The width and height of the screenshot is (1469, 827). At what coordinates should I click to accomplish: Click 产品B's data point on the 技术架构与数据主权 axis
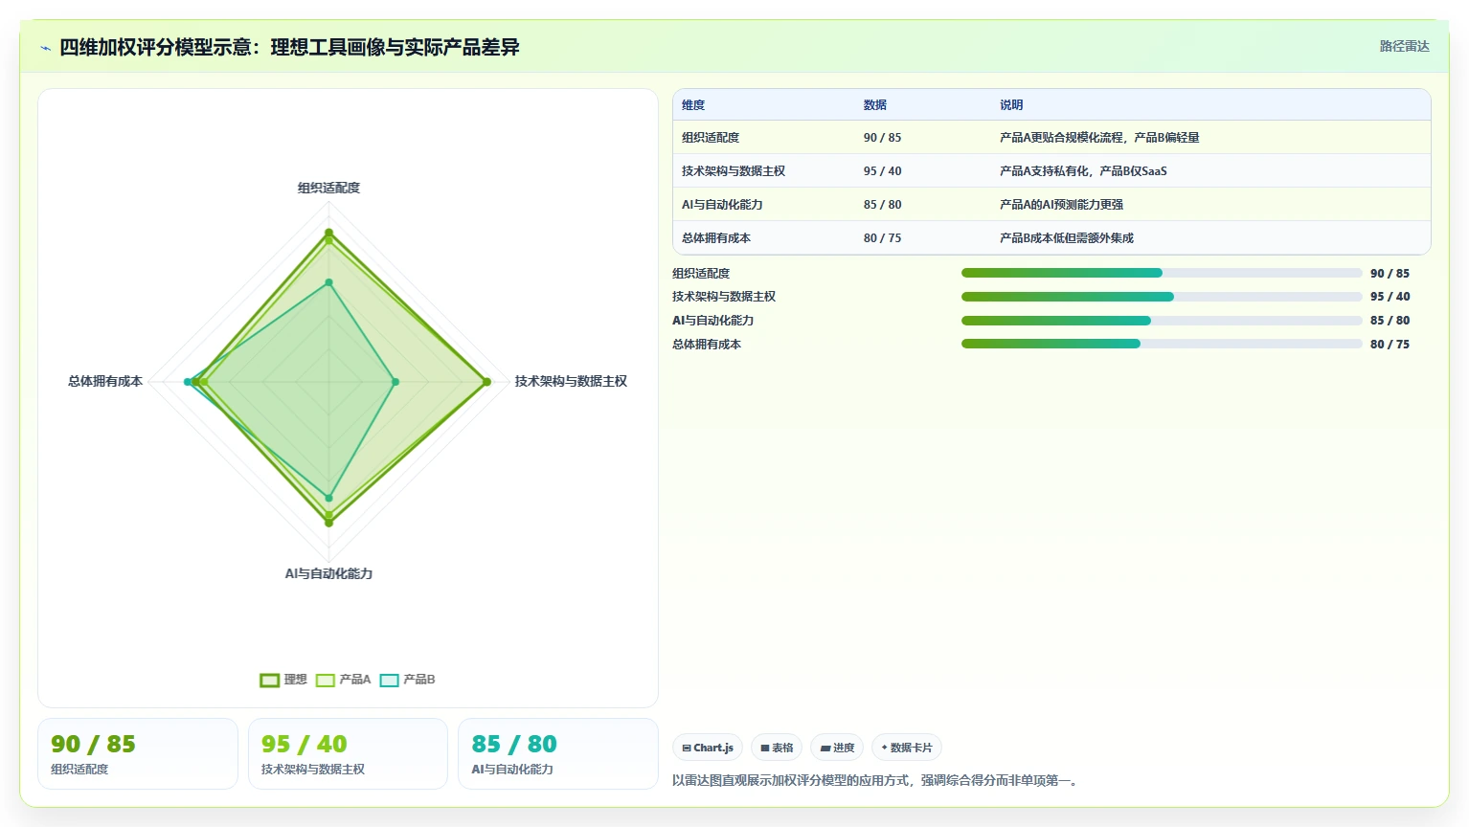(x=395, y=382)
